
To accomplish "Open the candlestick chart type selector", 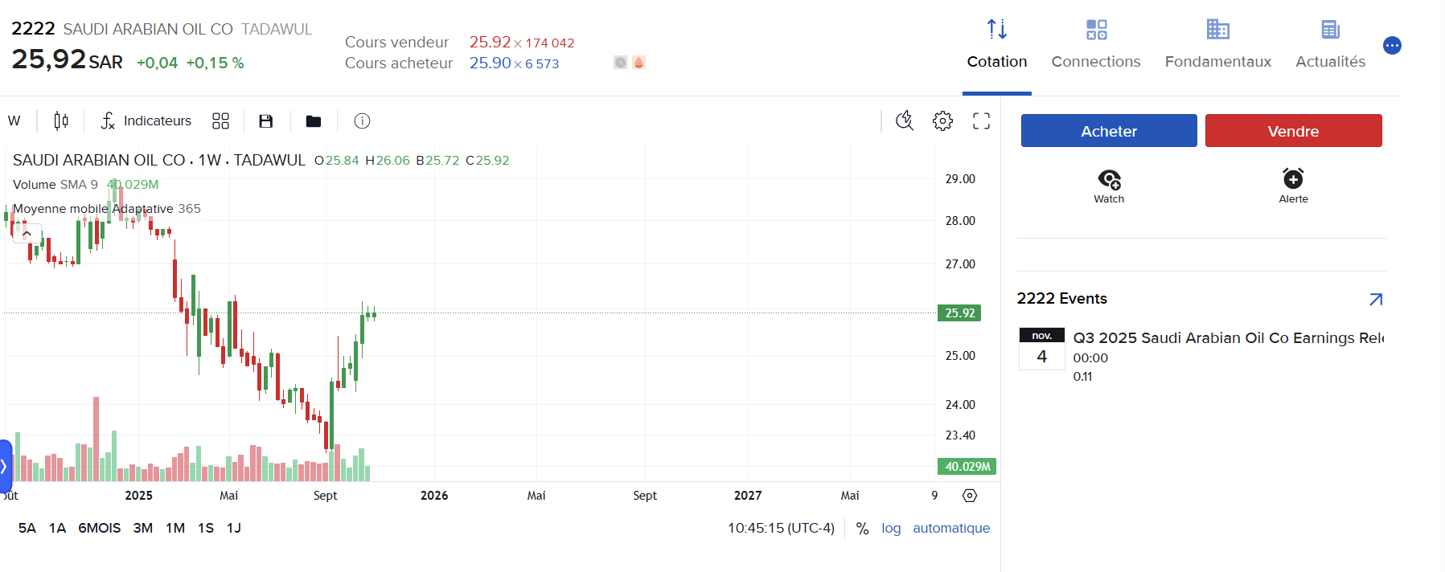I will [61, 121].
